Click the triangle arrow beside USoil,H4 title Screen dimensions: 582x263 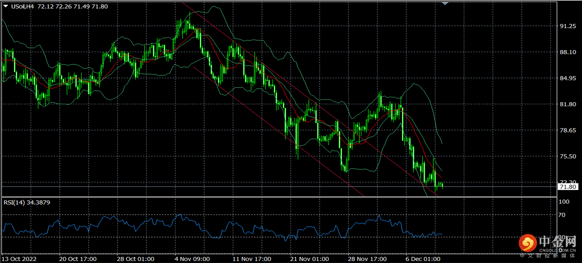pyautogui.click(x=5, y=6)
